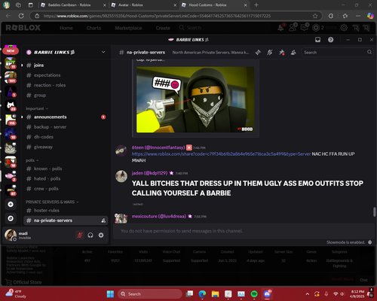Show member list icon

click(293, 53)
